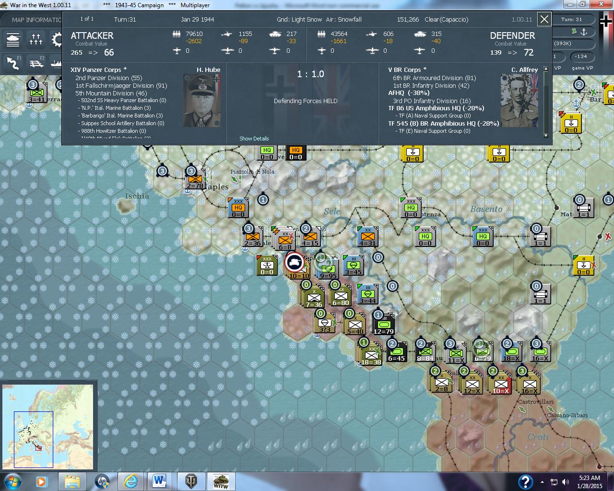Click C. Allfrey commander portrait
This screenshot has width=614, height=491.
(520, 100)
